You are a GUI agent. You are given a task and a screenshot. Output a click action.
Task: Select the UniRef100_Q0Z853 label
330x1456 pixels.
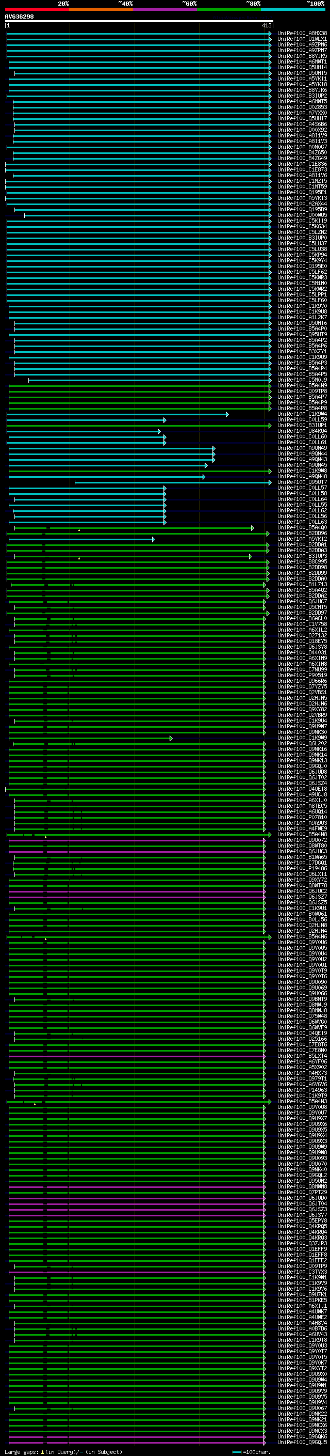[x=302, y=107]
